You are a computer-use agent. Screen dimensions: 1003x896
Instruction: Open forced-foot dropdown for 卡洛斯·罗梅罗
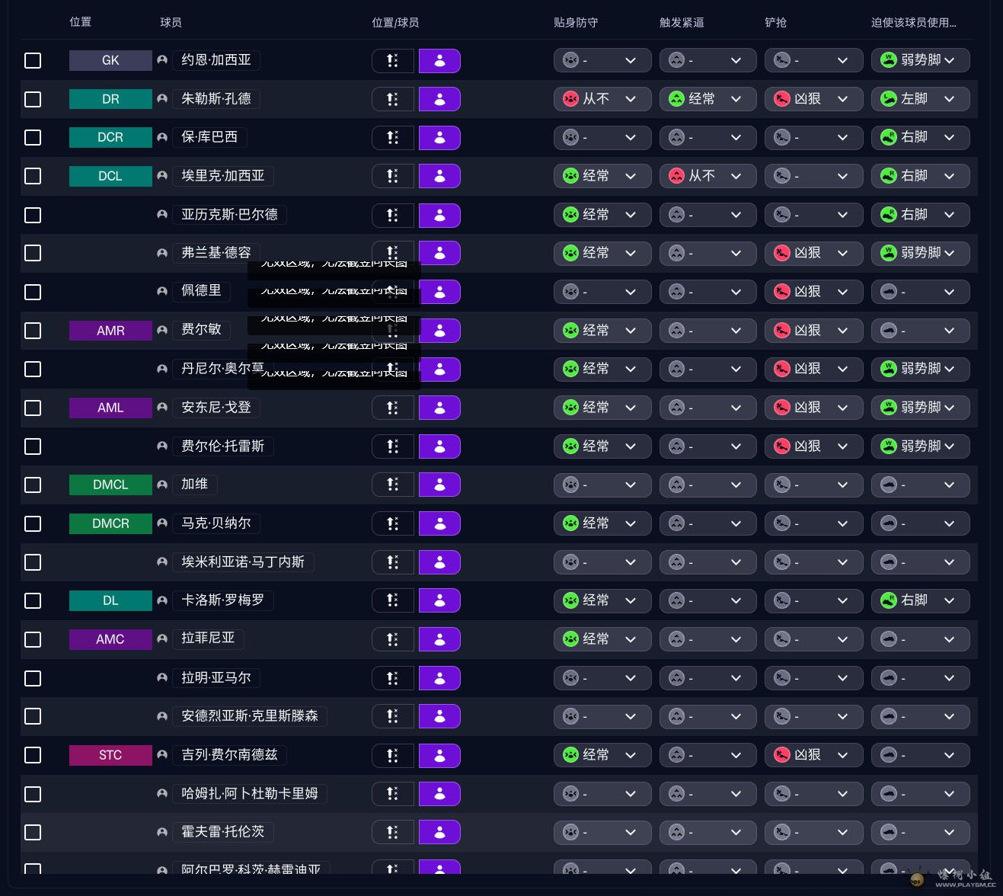(921, 600)
